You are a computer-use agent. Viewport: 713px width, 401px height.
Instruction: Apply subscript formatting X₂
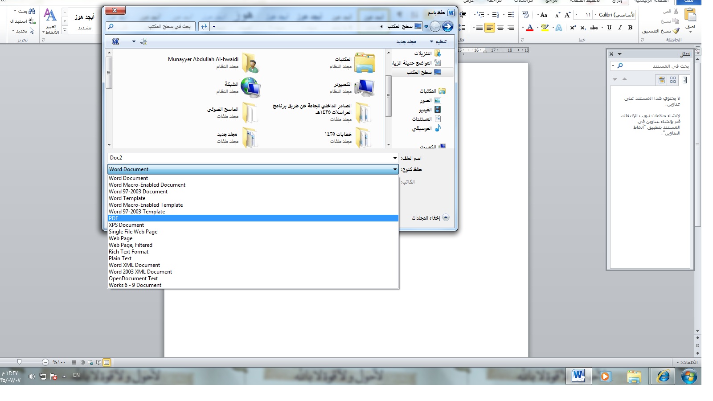pos(583,28)
